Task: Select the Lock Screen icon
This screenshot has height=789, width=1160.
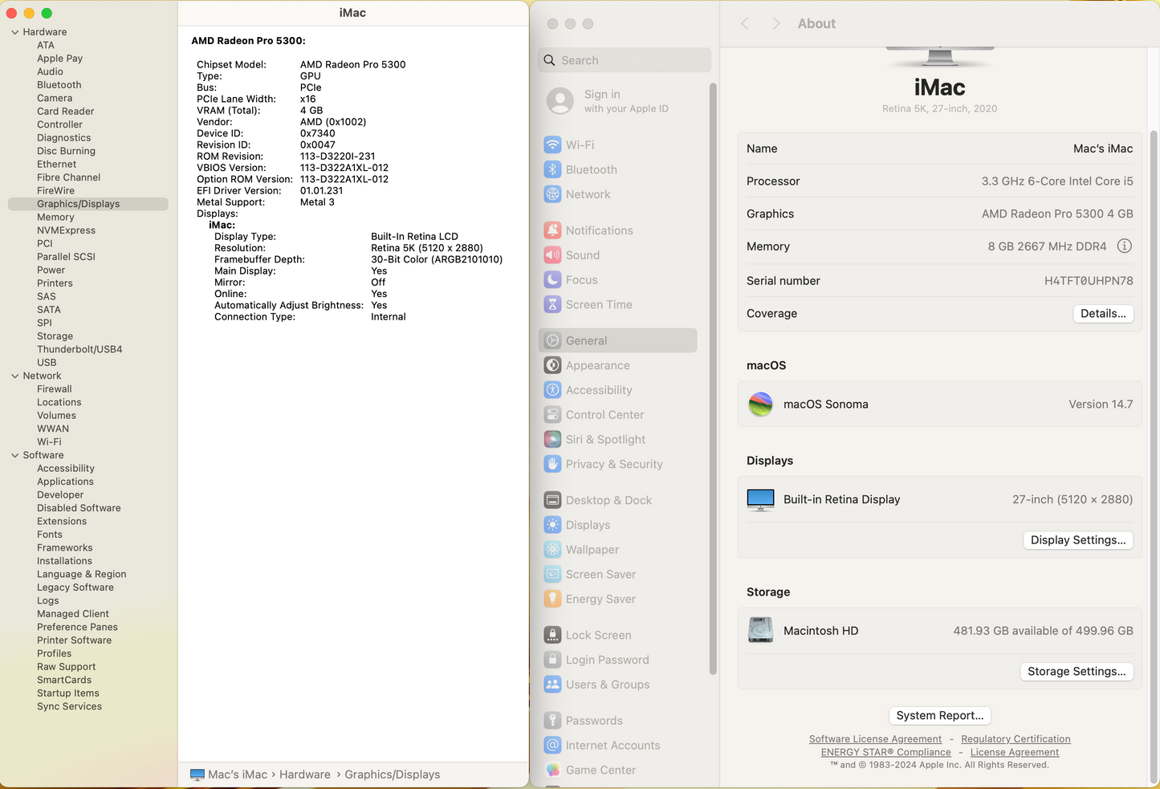Action: tap(552, 636)
